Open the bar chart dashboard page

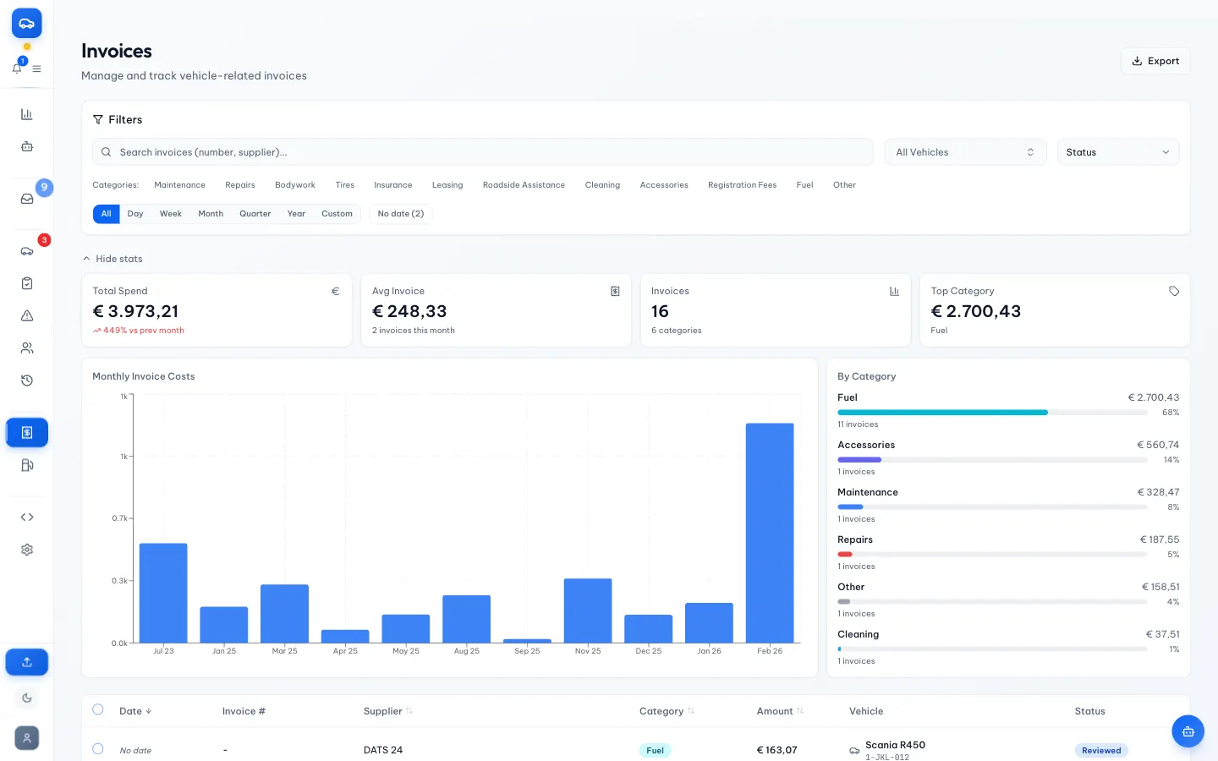(x=27, y=114)
